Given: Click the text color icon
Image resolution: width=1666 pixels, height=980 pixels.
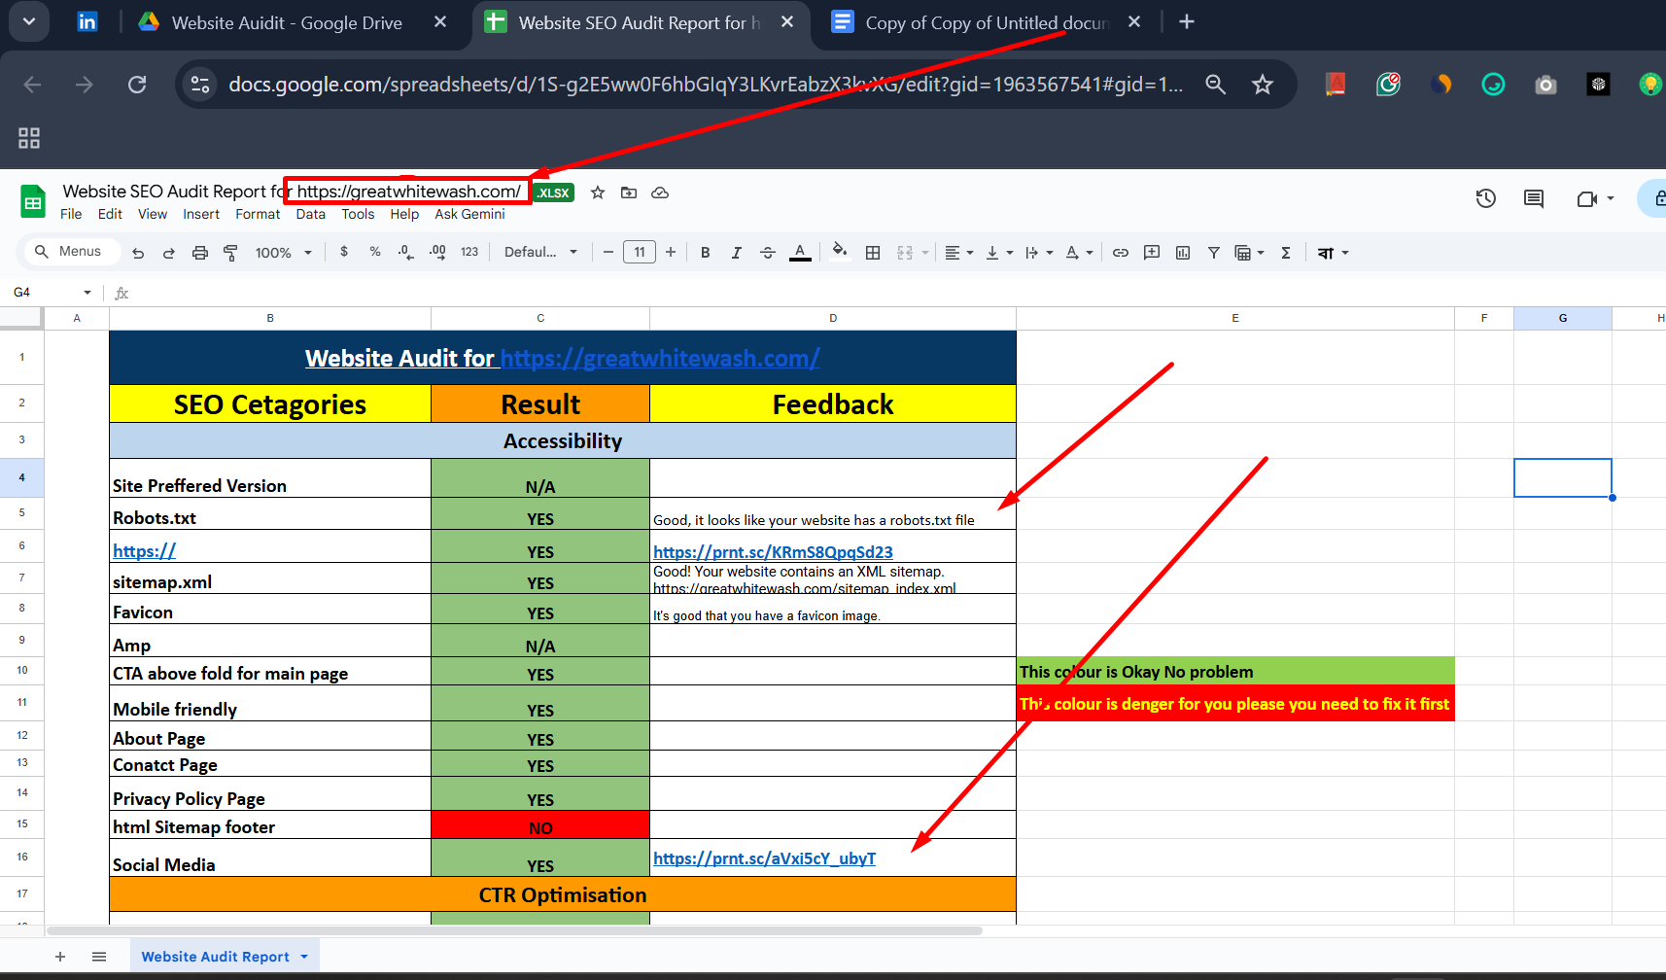Looking at the screenshot, I should [800, 252].
